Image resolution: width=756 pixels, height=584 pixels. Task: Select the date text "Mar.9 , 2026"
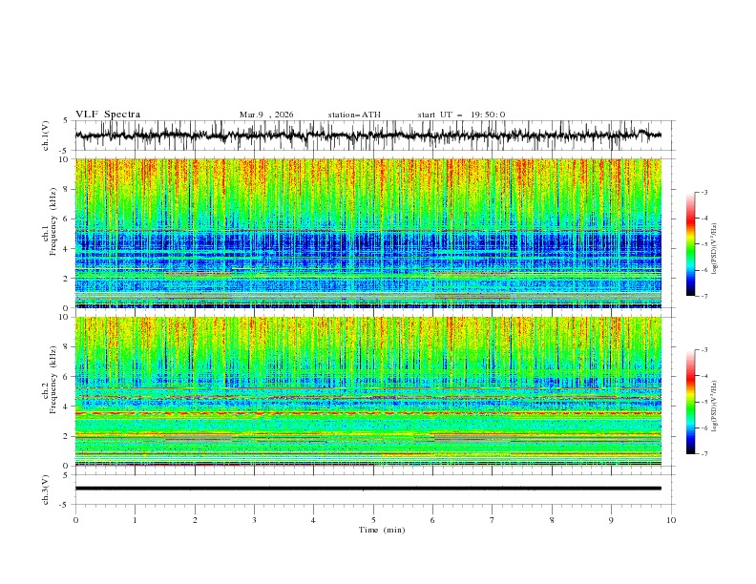tap(266, 115)
